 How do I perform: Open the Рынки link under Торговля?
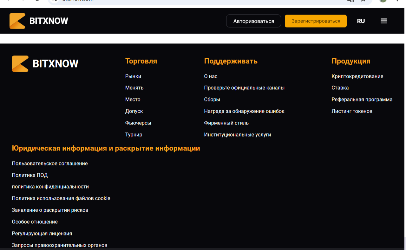click(133, 76)
